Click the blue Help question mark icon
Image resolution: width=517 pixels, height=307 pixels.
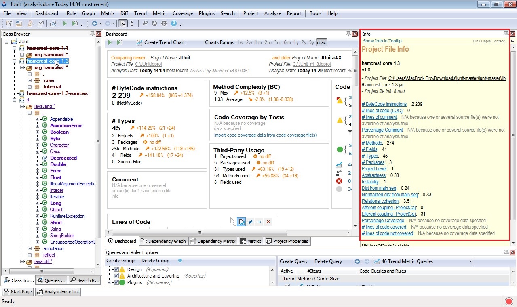tap(174, 24)
